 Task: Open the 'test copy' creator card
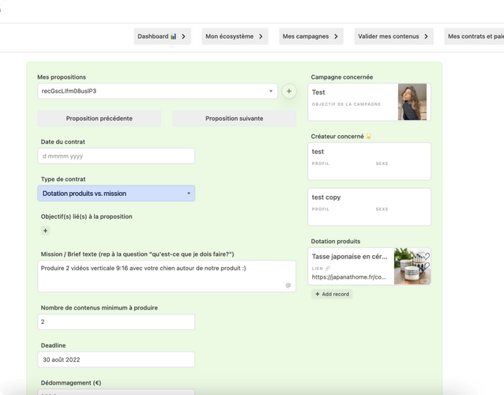(370, 206)
